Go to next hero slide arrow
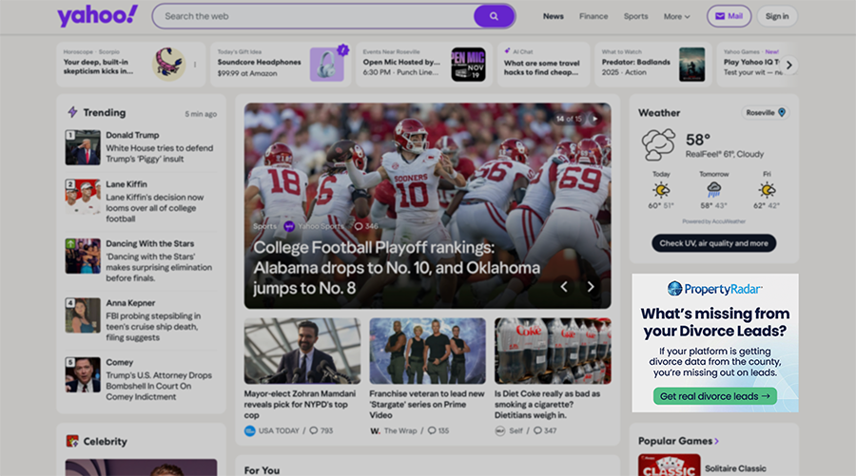 pos(590,286)
